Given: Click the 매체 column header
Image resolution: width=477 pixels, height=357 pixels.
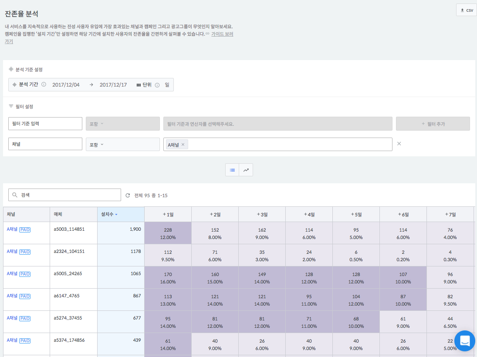Looking at the screenshot, I should click(74, 214).
